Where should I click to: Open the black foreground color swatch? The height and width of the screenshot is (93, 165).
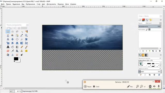click(16, 59)
